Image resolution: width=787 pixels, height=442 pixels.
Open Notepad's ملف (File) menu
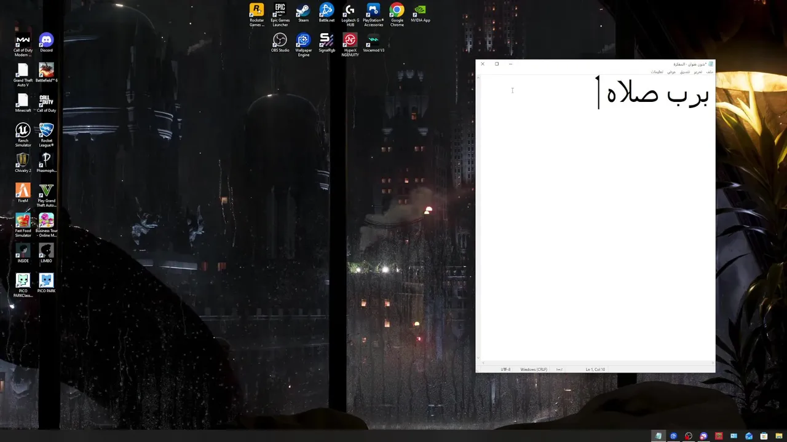710,72
